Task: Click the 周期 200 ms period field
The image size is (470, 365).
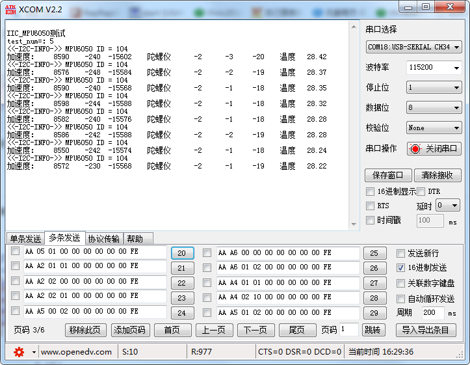Action: (433, 313)
